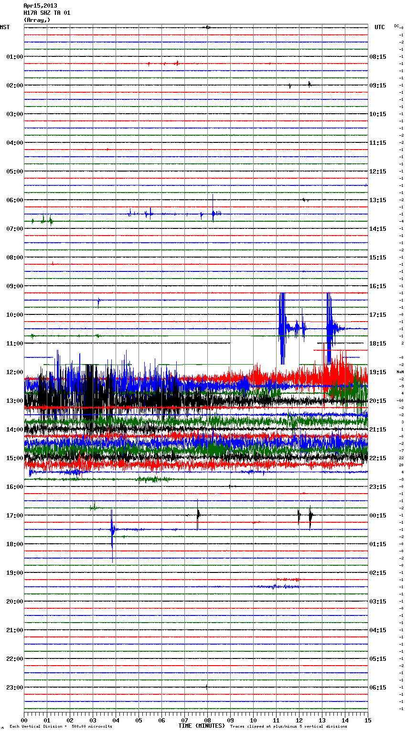406x733 pixels.
Task: Select the 21:15 UTC time label
Action: [378, 430]
